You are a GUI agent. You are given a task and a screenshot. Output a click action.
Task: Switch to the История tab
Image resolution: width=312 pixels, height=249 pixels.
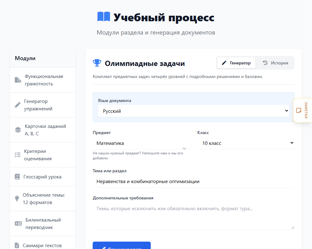[275, 63]
